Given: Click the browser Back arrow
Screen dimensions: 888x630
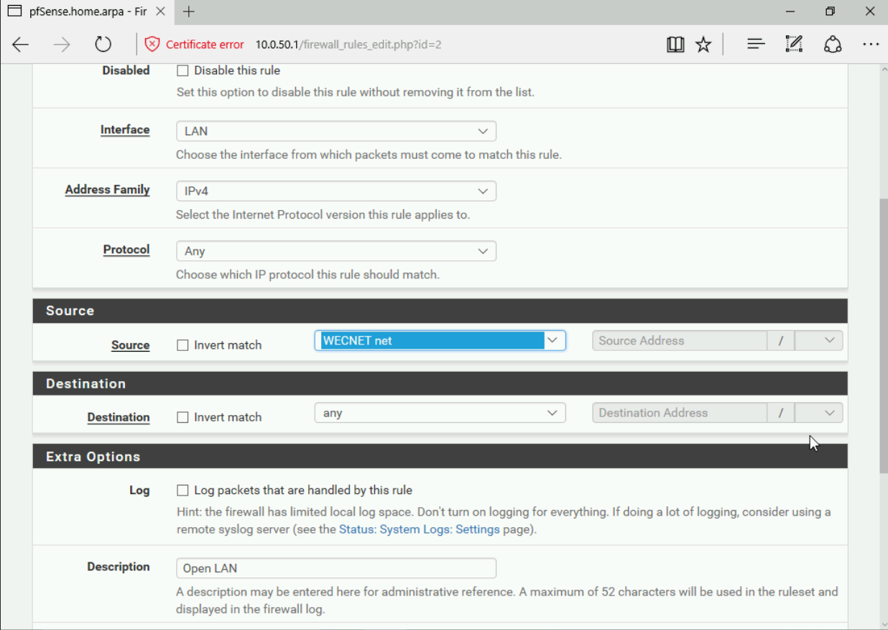Looking at the screenshot, I should [21, 45].
